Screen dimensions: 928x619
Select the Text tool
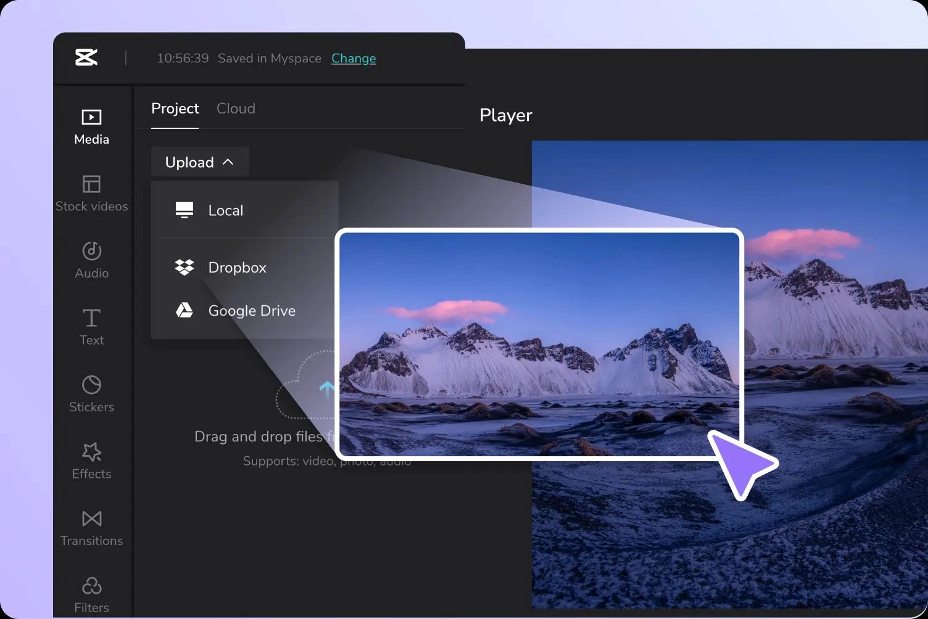91,327
